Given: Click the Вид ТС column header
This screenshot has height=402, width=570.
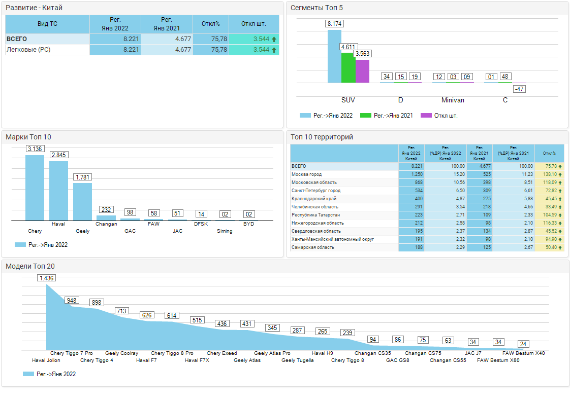Looking at the screenshot, I should pyautogui.click(x=47, y=24).
